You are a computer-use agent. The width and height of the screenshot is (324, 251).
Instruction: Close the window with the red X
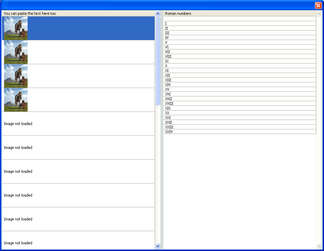[318, 5]
